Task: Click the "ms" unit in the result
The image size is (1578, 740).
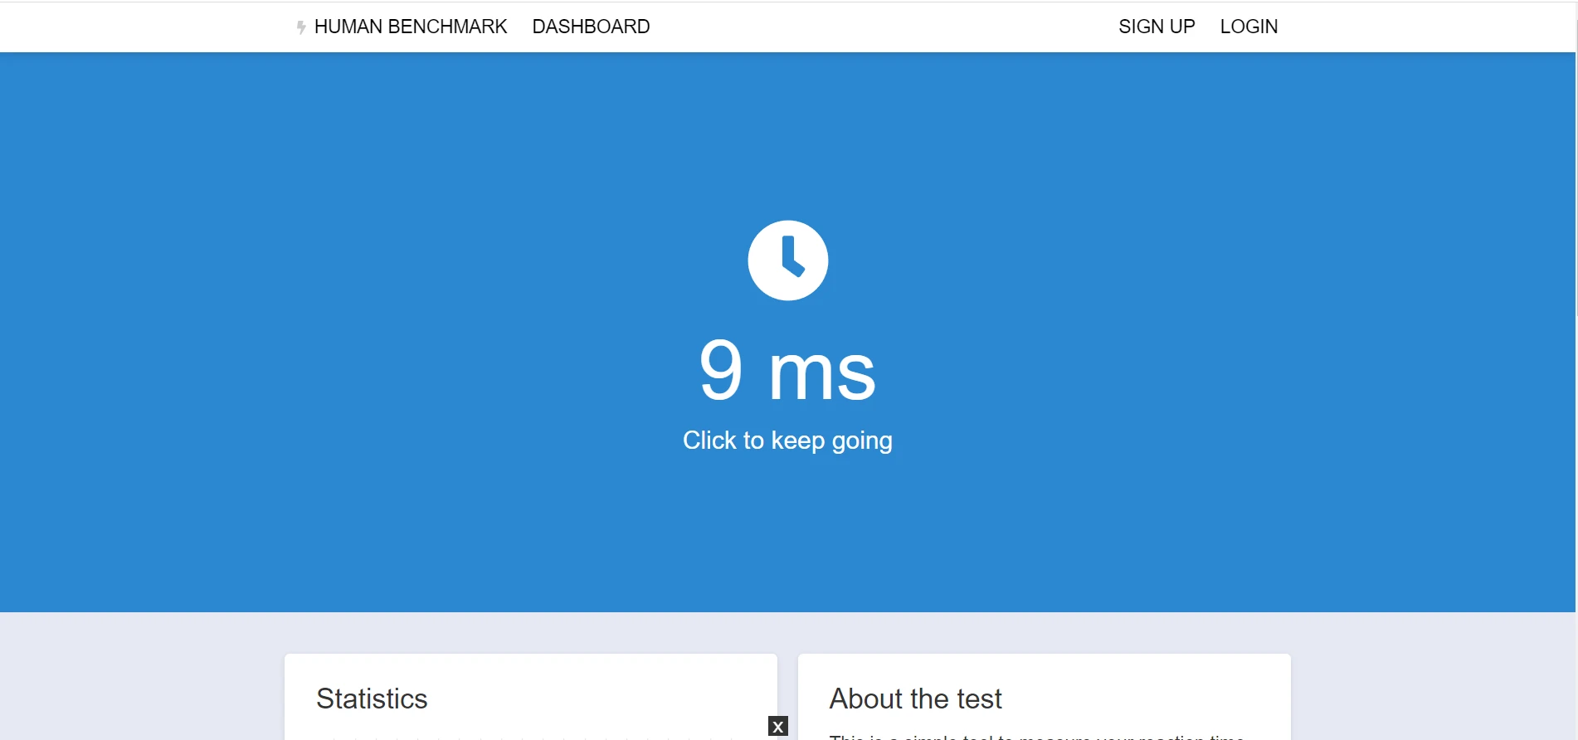Action: (821, 373)
